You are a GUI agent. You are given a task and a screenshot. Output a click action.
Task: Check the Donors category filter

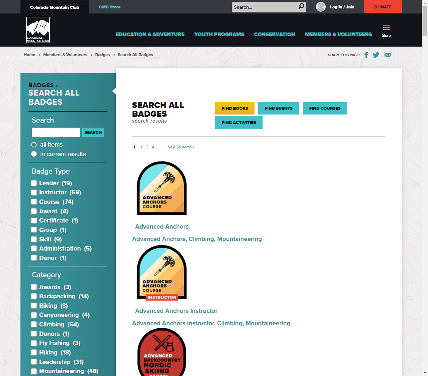pos(34,334)
